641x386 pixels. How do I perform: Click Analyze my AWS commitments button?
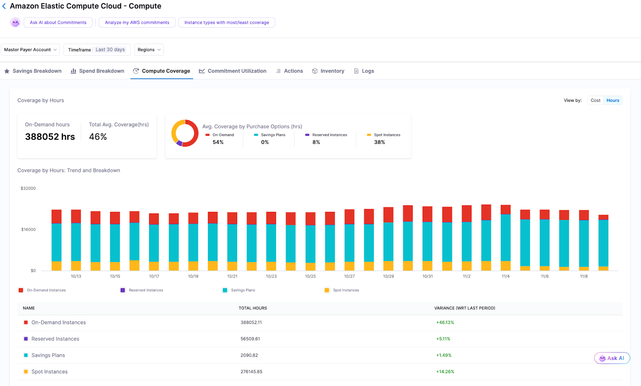coord(137,22)
